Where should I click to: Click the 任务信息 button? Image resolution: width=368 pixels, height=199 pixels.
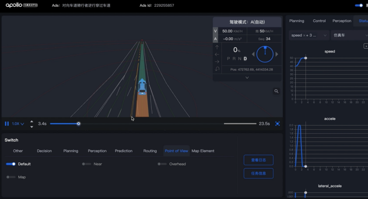[x=259, y=173]
